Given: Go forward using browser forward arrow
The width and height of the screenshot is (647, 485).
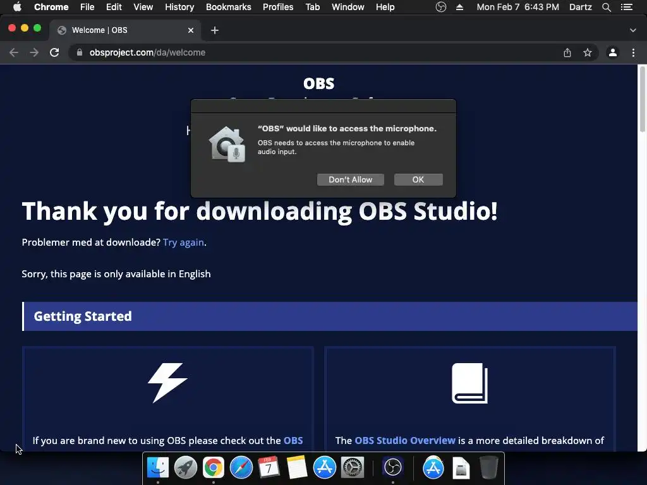Looking at the screenshot, I should [x=34, y=52].
